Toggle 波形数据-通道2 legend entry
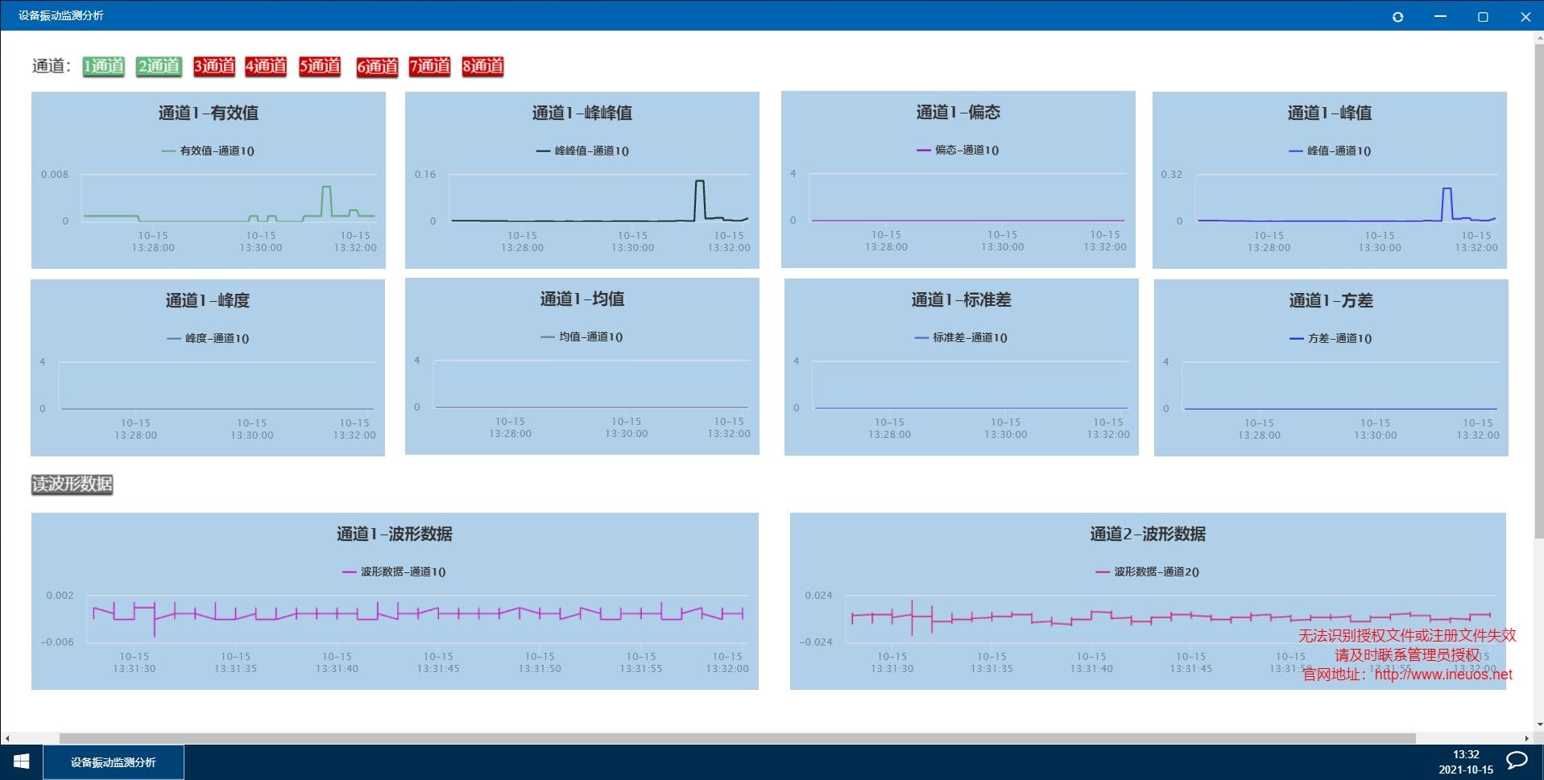Screen dimensions: 1544x780 [1148, 572]
